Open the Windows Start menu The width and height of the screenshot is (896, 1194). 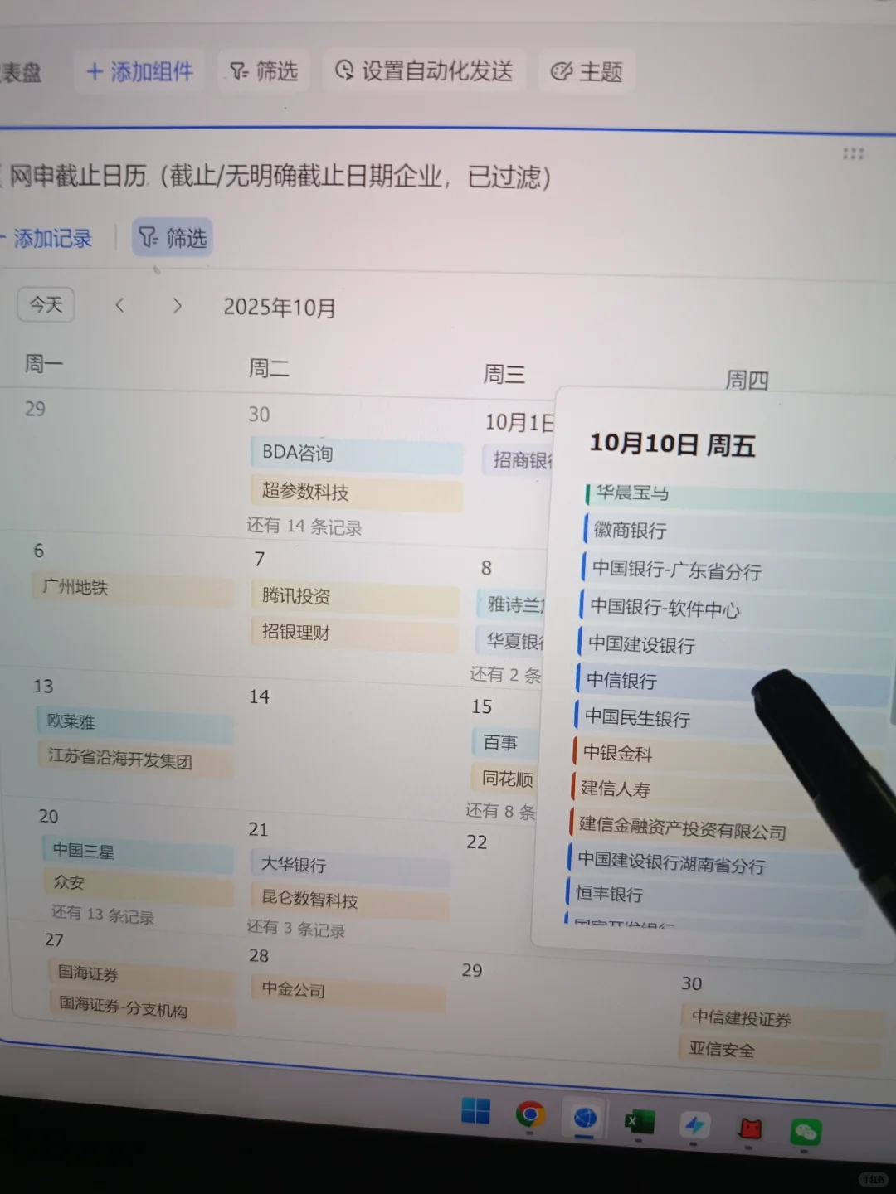(475, 1112)
